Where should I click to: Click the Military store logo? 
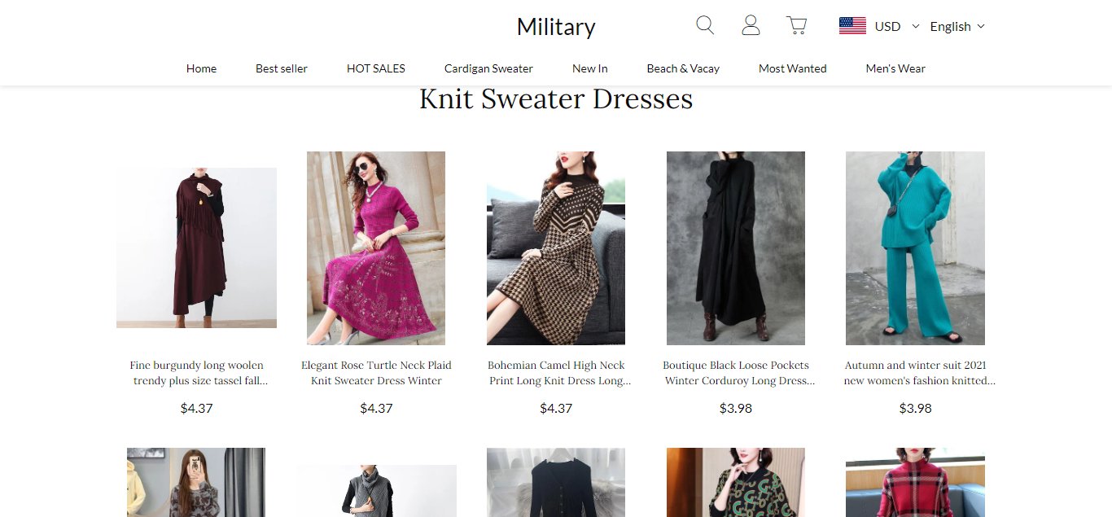pyautogui.click(x=556, y=27)
